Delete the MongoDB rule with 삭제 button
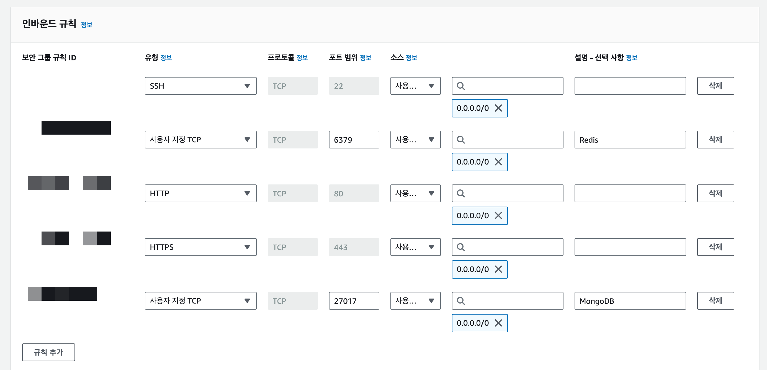The image size is (767, 370). (x=715, y=301)
